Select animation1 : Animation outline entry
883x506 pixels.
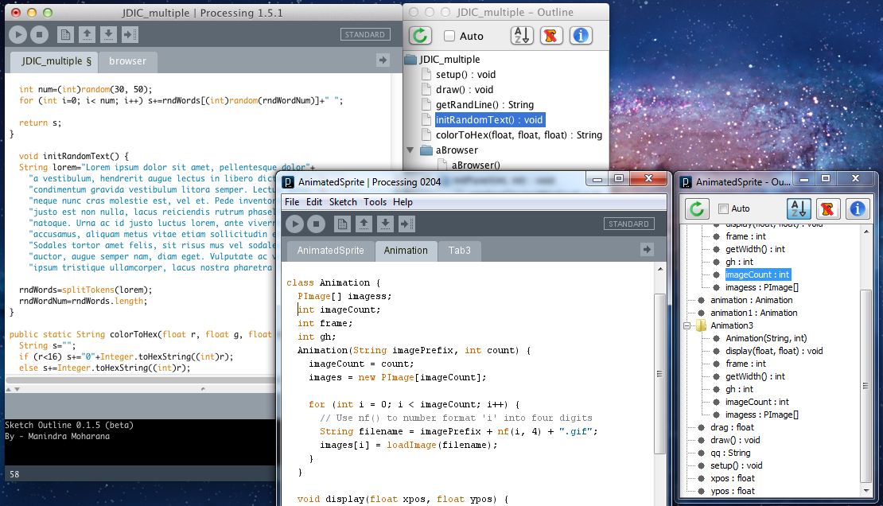coord(754,313)
